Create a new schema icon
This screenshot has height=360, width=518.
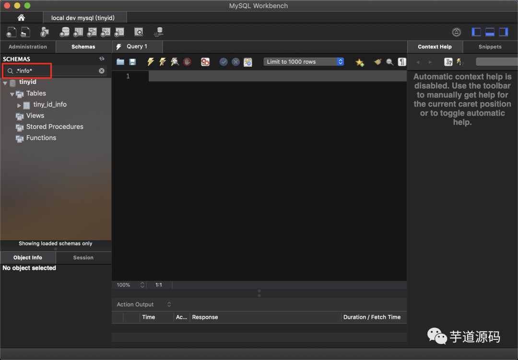(x=64, y=32)
